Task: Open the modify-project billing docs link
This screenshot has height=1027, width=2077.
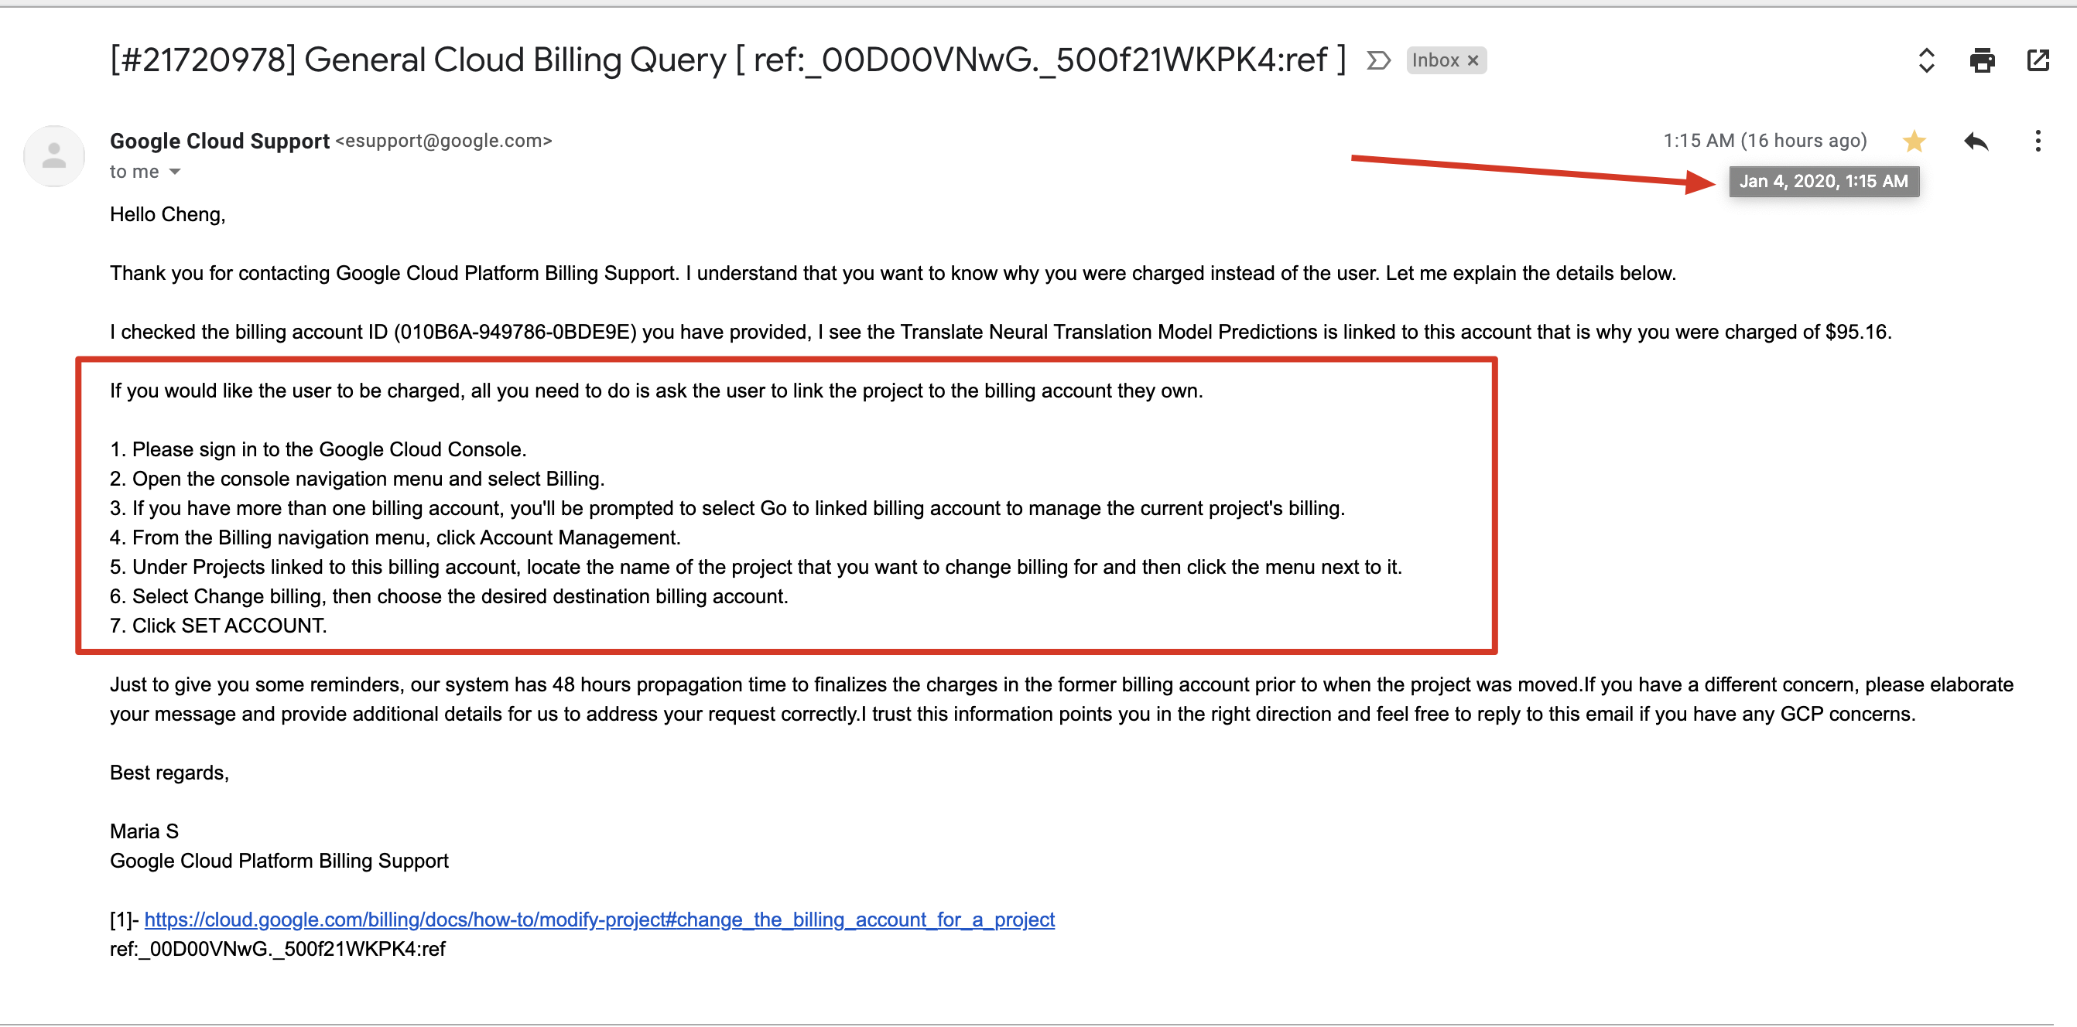Action: (599, 919)
